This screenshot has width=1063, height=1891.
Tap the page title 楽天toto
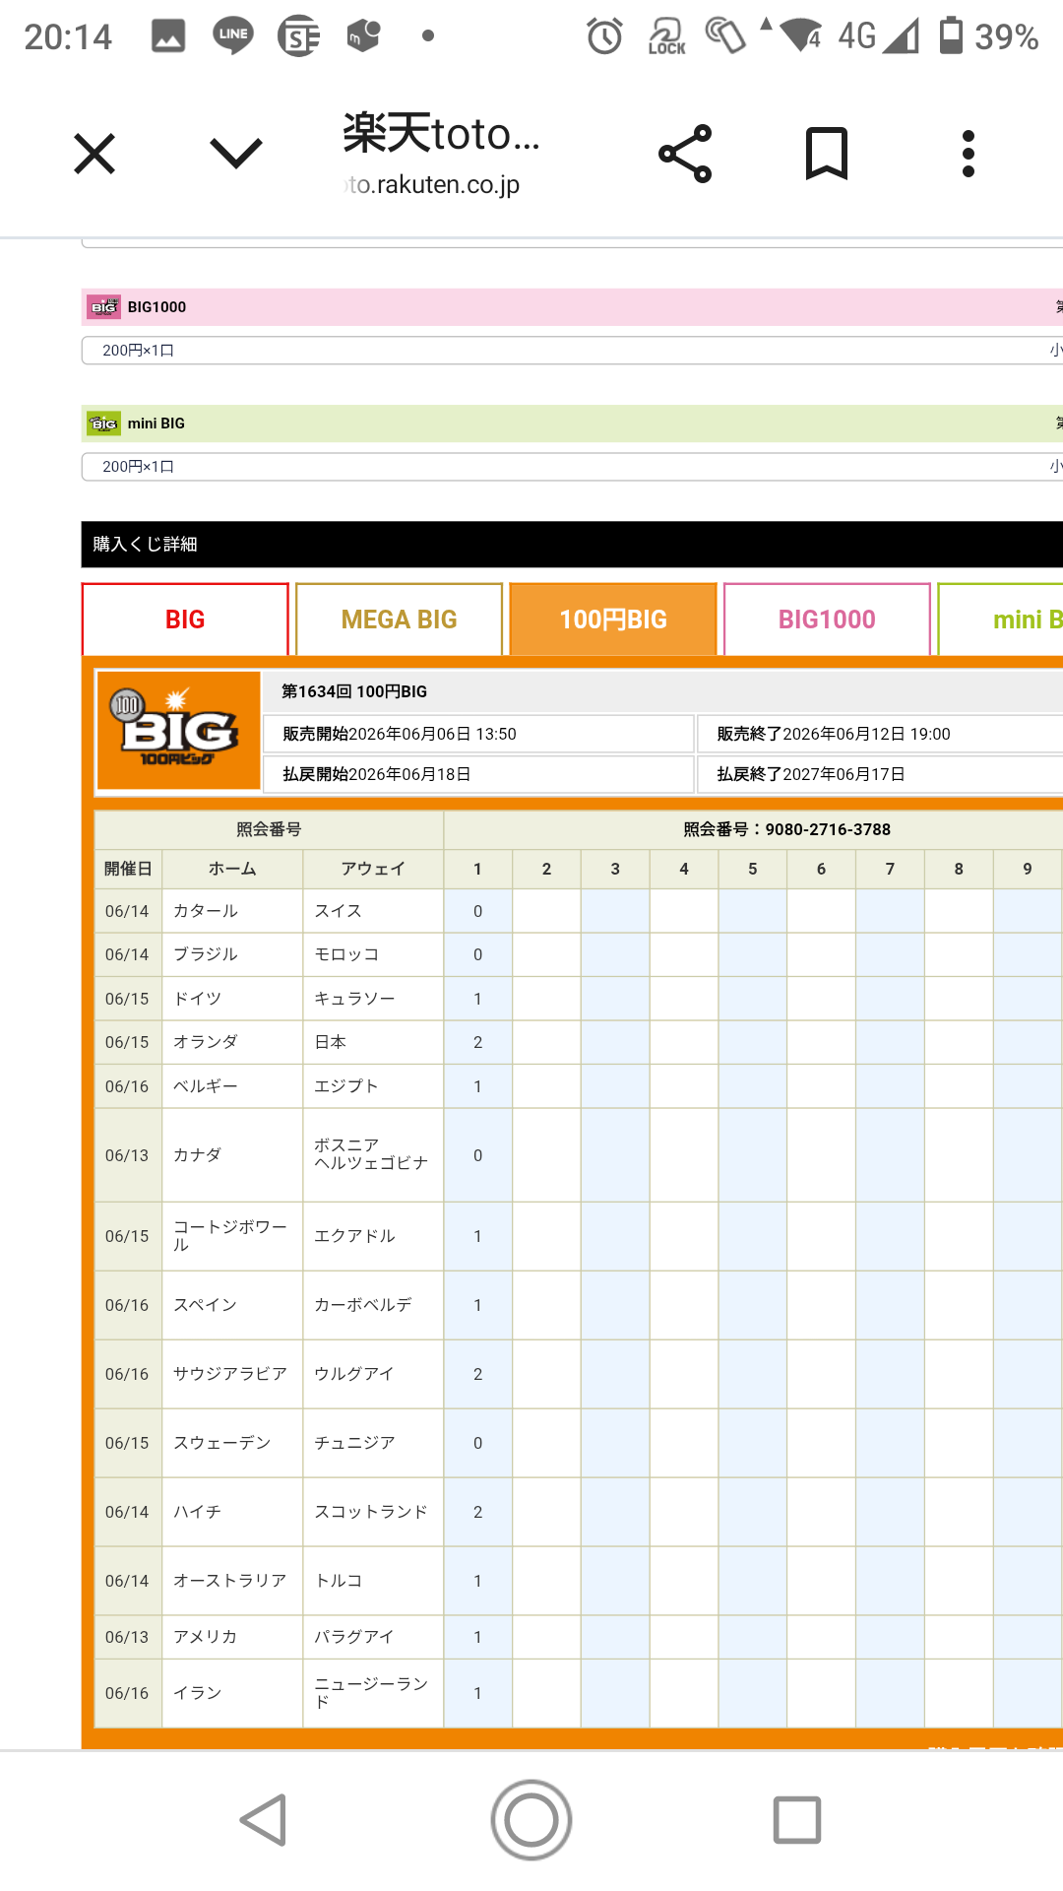[441, 133]
